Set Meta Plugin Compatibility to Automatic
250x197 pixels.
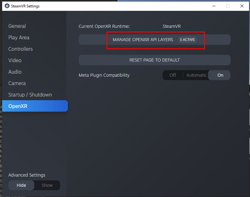pyautogui.click(x=197, y=75)
